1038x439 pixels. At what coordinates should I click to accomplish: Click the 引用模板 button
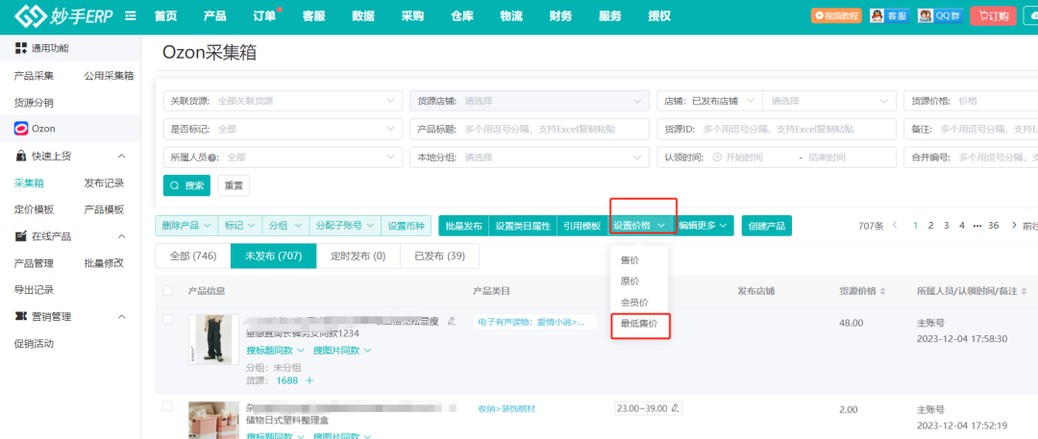[581, 226]
